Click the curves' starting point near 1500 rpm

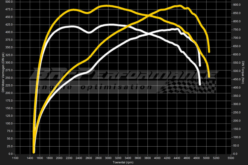coord(34,151)
